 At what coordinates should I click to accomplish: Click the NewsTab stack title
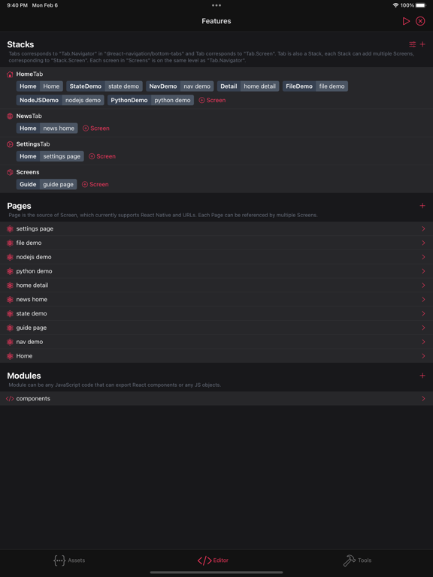pyautogui.click(x=29, y=116)
